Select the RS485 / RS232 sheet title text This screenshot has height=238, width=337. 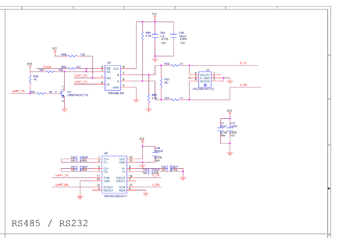pyautogui.click(x=50, y=223)
